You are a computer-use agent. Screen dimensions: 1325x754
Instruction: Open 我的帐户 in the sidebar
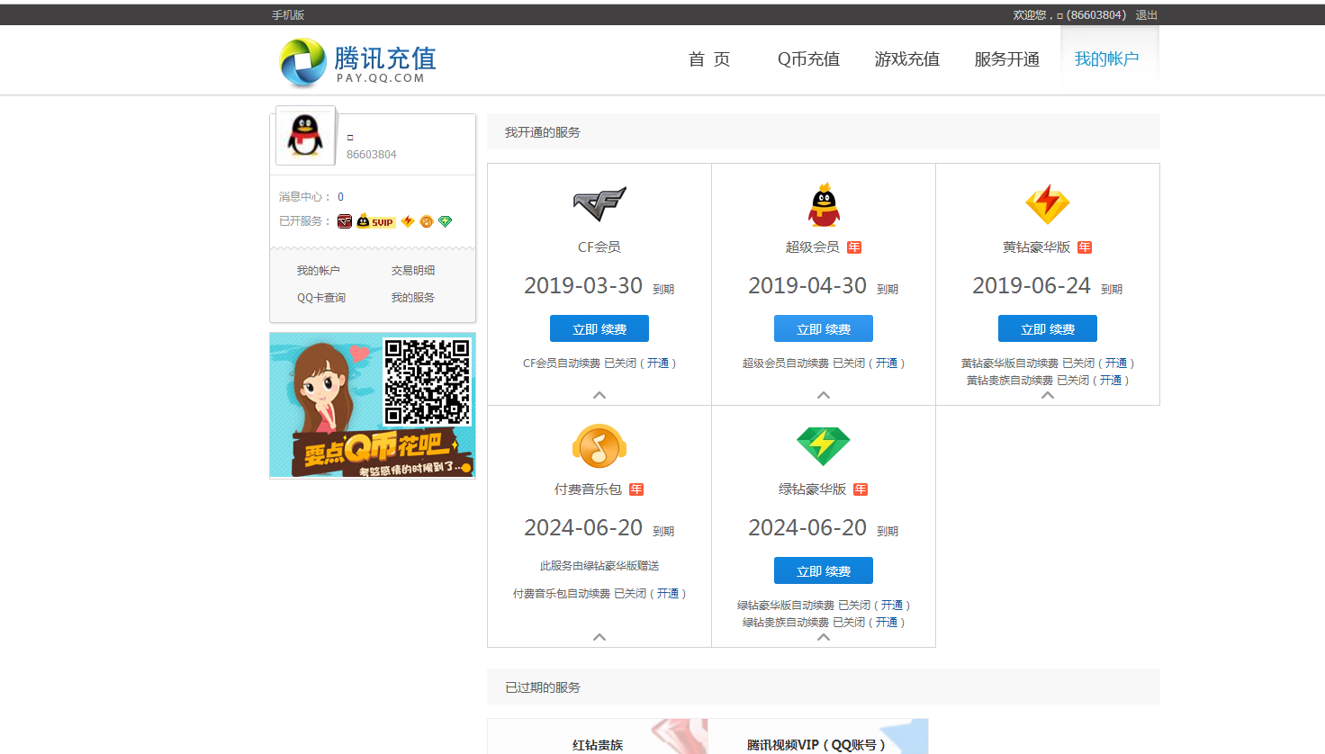pos(319,271)
